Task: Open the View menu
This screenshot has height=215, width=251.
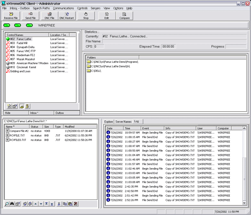Action: (107, 8)
